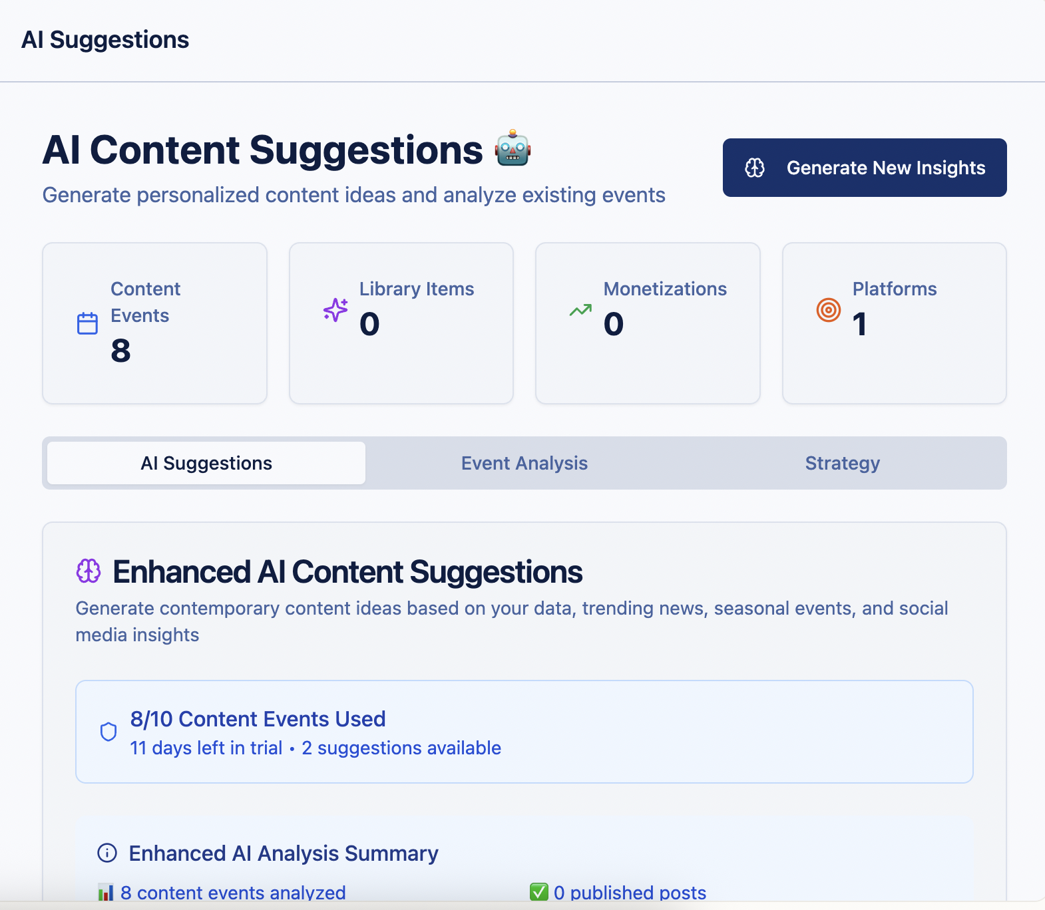Click the brain icon in the Generate New Insights button
The width and height of the screenshot is (1045, 910).
(755, 168)
